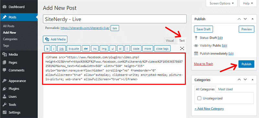Move Publish box down arrow
This screenshot has width=259, height=118.
click(245, 19)
